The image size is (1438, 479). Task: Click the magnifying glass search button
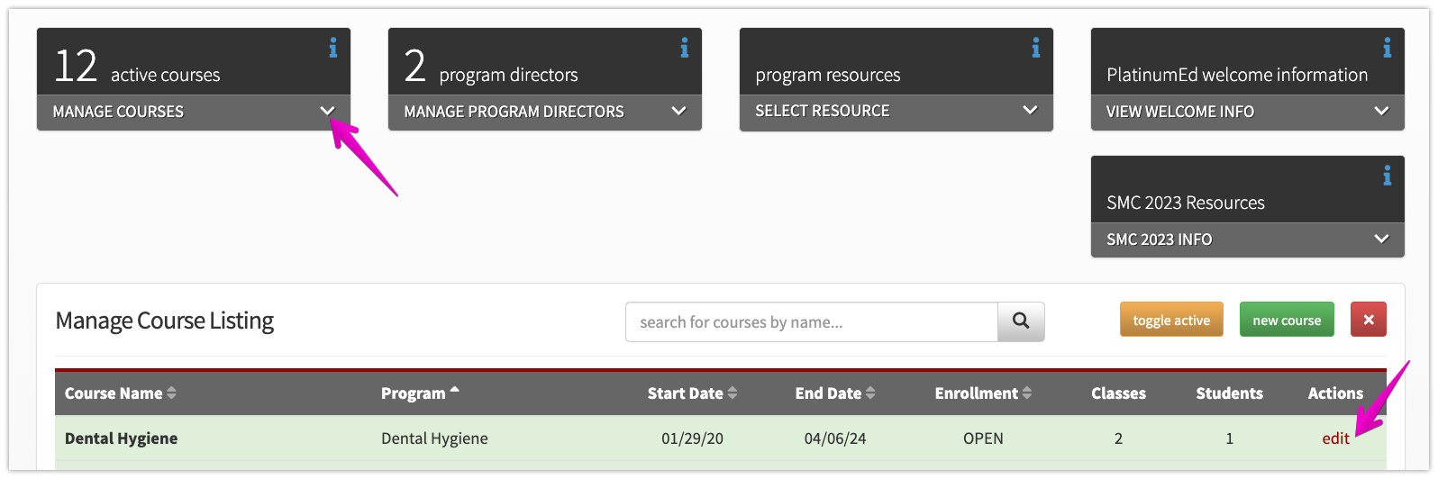[1021, 321]
